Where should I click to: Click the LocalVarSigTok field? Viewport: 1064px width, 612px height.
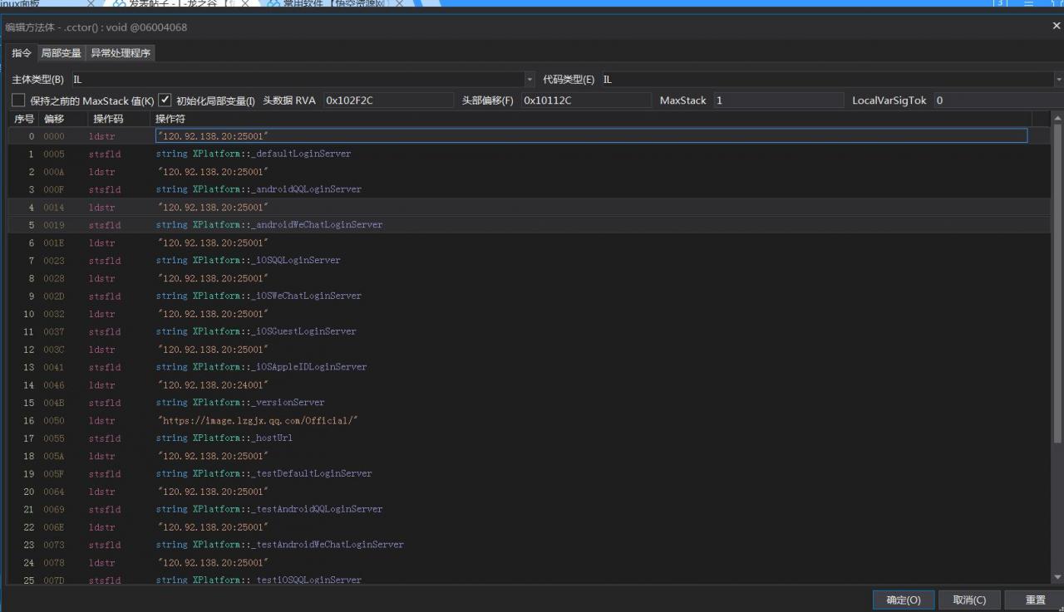(x=997, y=100)
